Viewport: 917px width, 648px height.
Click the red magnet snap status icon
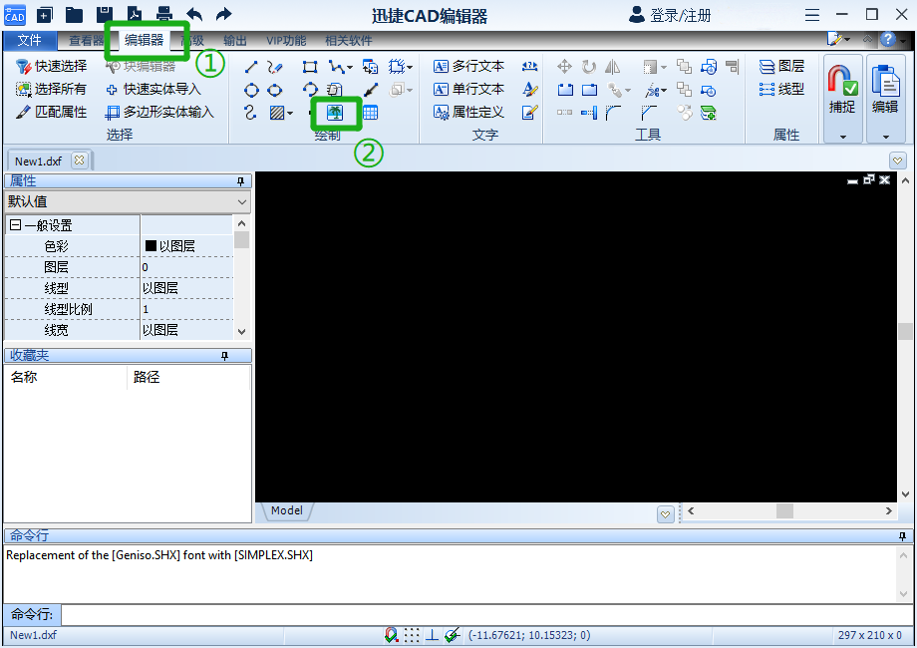click(x=392, y=635)
